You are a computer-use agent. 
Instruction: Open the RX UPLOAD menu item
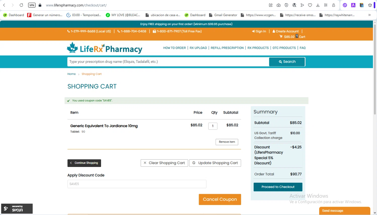[x=198, y=48]
